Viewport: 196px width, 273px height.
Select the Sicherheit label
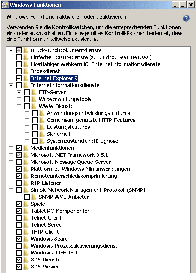59,134
